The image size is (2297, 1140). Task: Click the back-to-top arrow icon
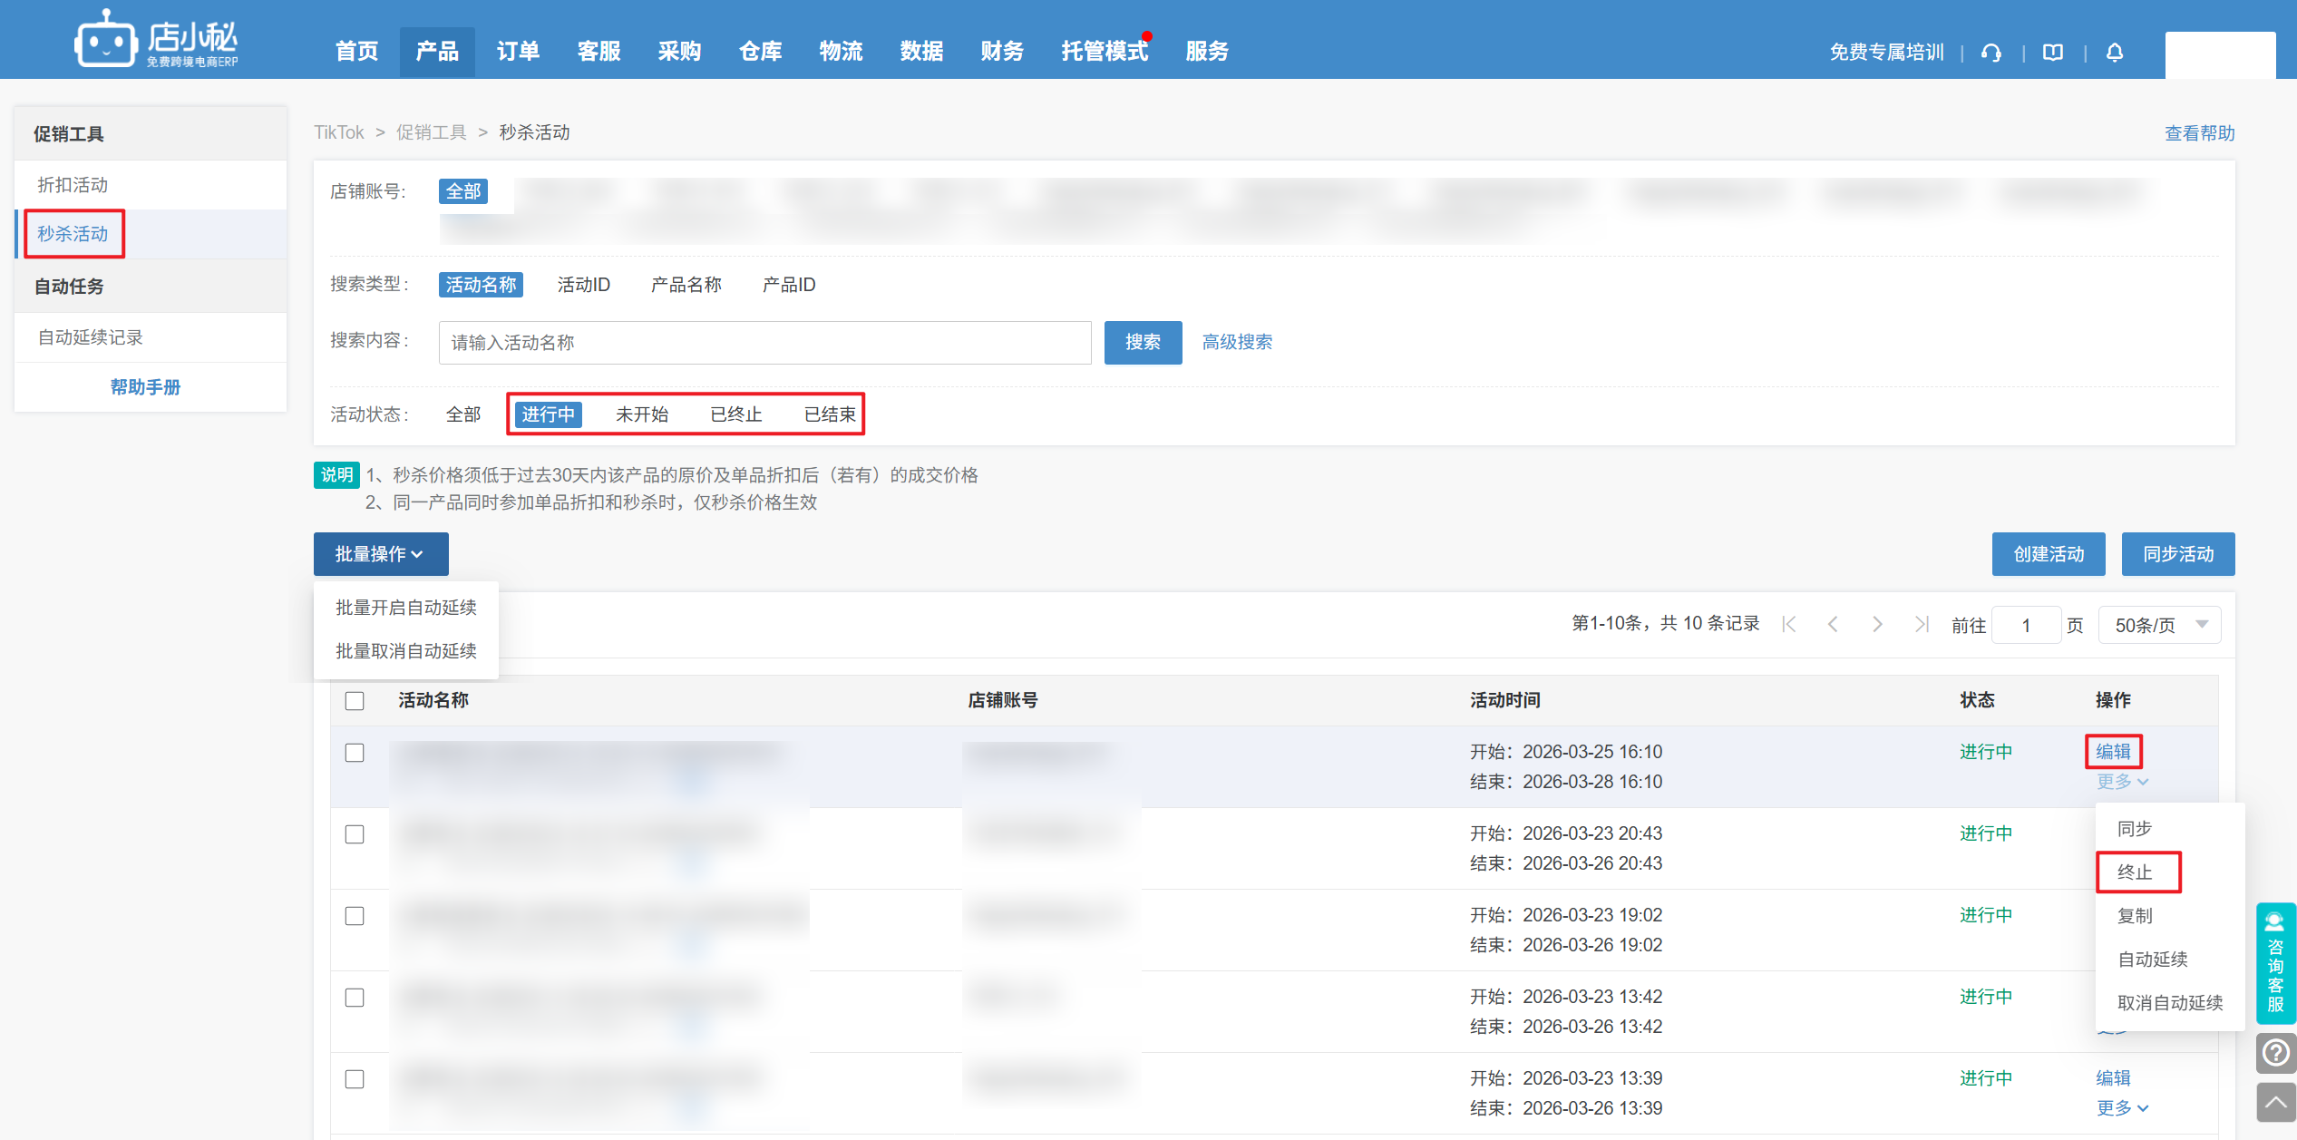click(2276, 1102)
